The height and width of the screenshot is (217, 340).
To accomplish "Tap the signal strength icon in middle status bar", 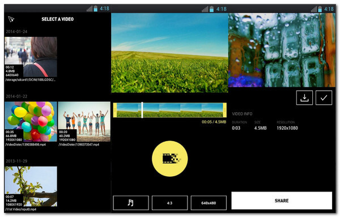I will pyautogui.click(x=205, y=9).
